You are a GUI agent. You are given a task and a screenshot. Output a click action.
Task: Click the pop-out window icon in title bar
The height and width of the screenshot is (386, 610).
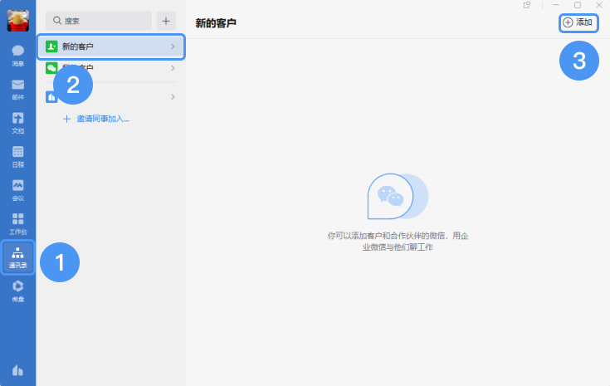tap(527, 5)
